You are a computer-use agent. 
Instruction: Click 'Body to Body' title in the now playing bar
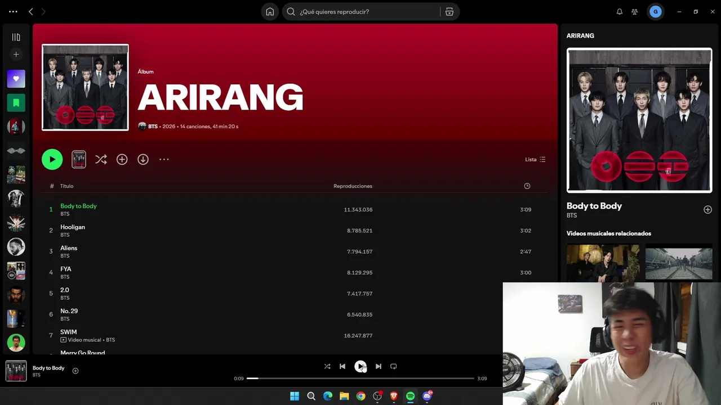(x=48, y=368)
